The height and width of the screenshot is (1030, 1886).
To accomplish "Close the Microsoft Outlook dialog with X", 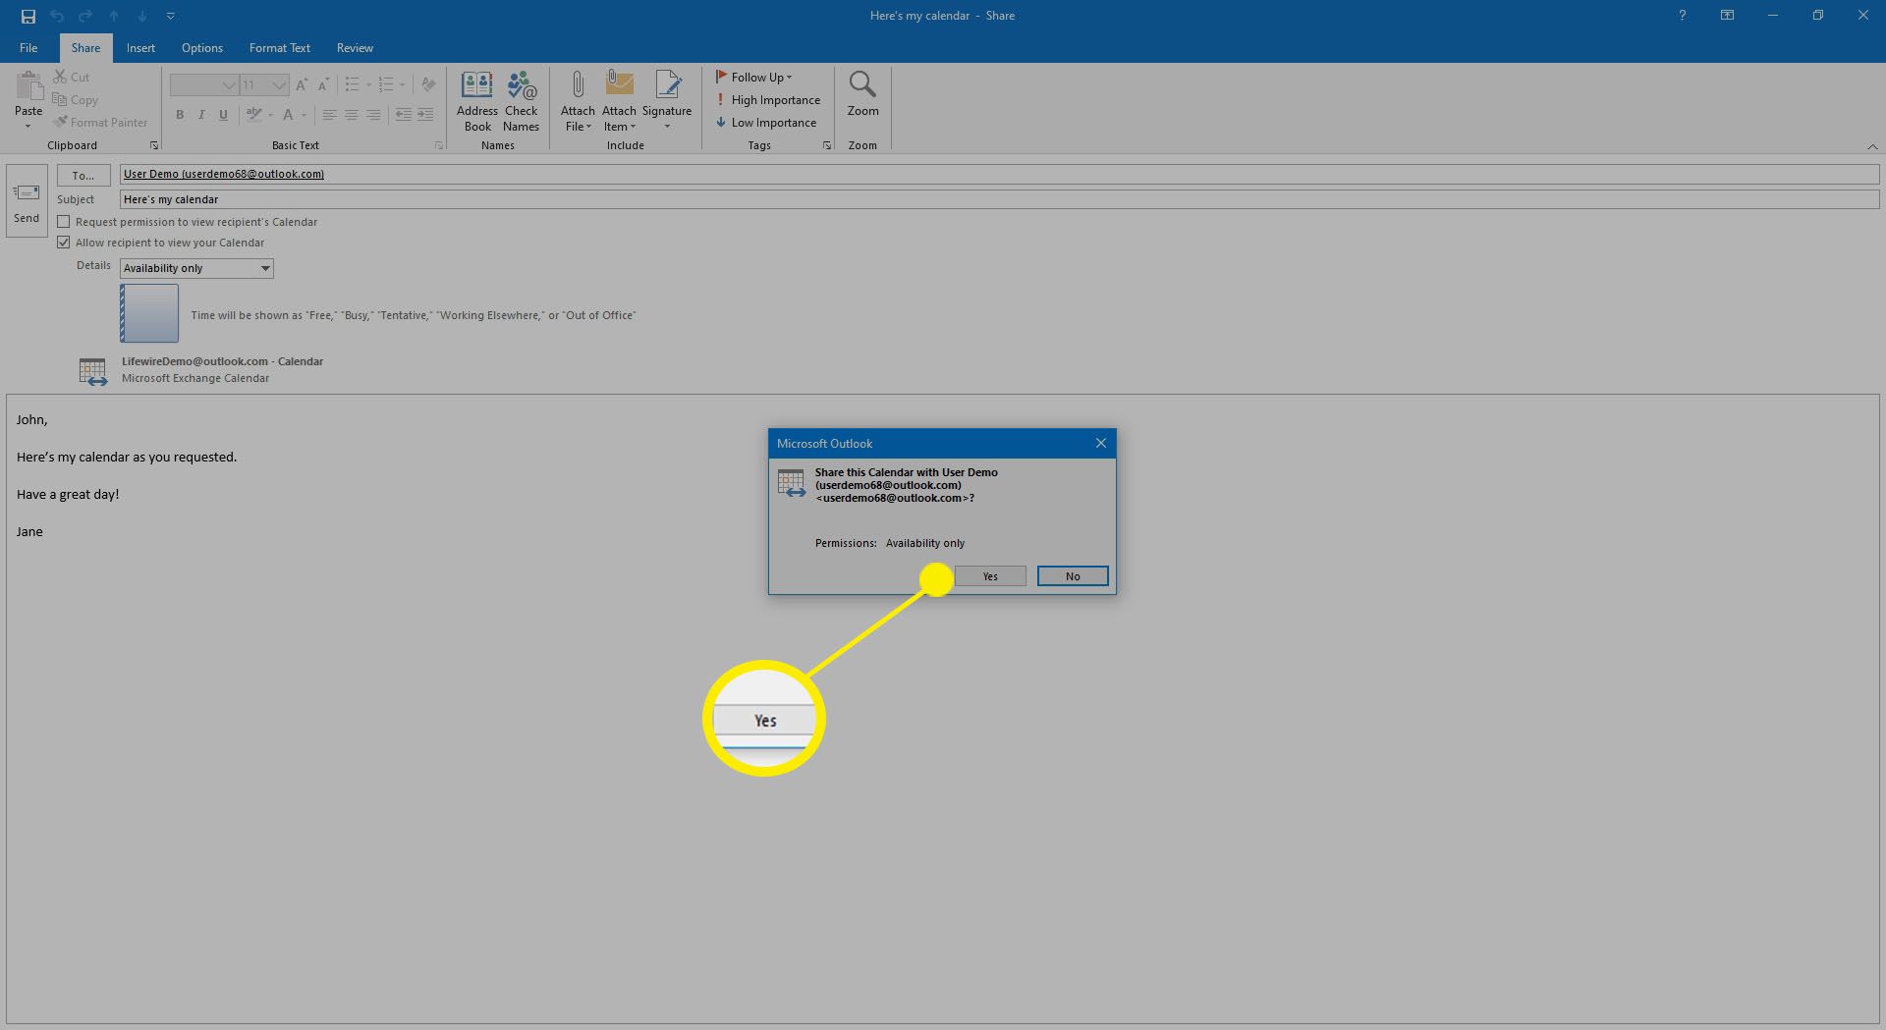I will point(1101,443).
